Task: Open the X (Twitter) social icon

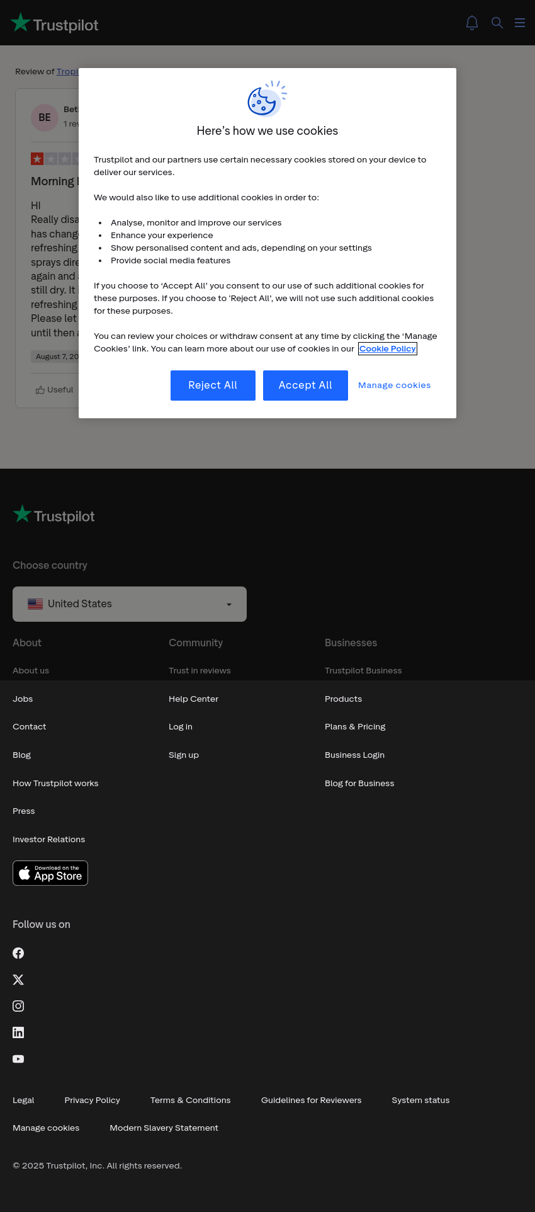Action: (x=18, y=980)
